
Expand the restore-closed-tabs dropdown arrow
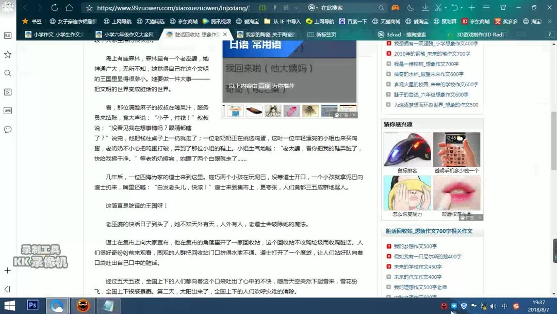coord(462,8)
